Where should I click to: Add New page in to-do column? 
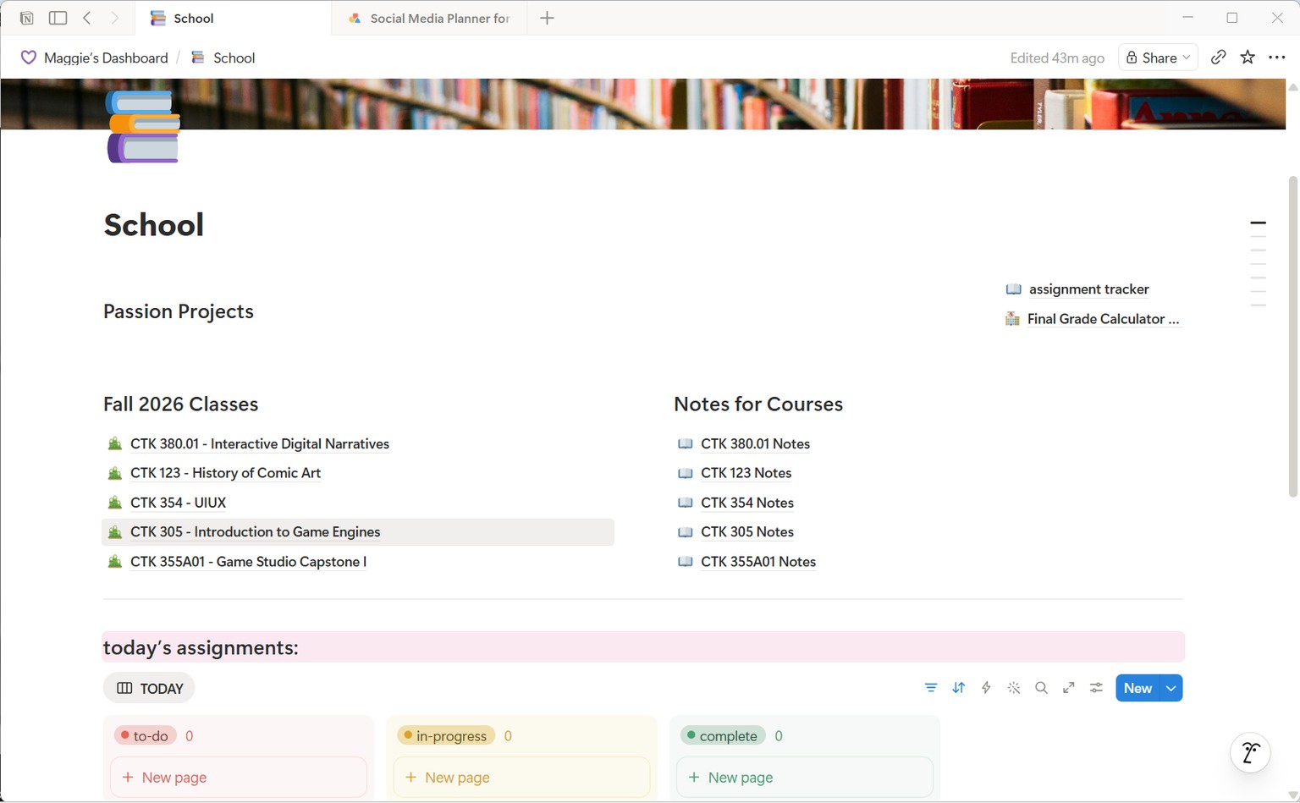tap(239, 777)
